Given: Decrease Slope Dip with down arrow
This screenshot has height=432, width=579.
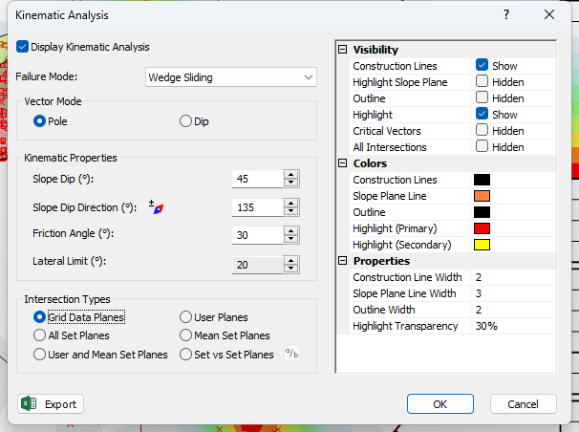Looking at the screenshot, I should (291, 183).
